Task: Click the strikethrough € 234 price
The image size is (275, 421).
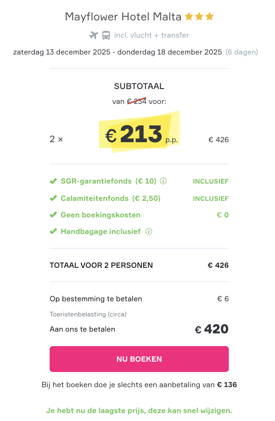Action: coord(137,101)
